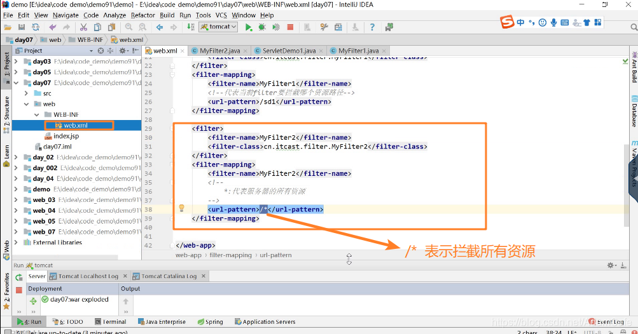This screenshot has width=638, height=334.
Task: Close the Tomcat Localhost Log tab
Action: (125, 276)
